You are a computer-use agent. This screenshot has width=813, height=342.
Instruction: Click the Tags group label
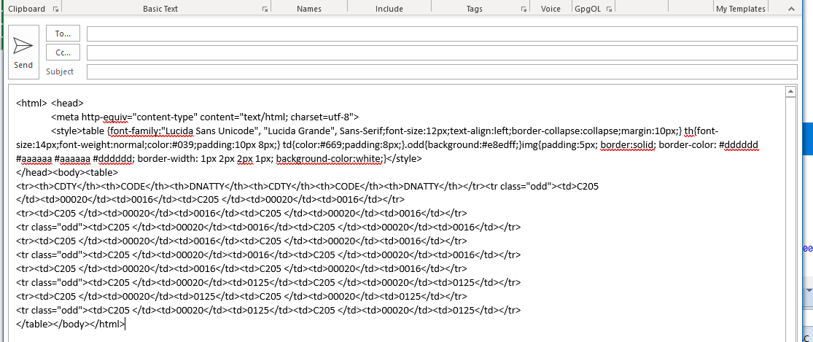click(x=474, y=9)
